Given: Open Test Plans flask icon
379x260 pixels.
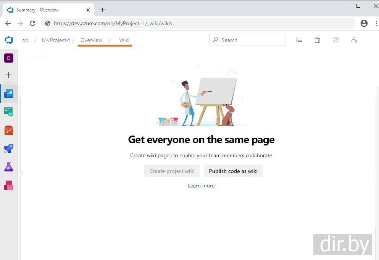Looking at the screenshot, I should click(9, 167).
